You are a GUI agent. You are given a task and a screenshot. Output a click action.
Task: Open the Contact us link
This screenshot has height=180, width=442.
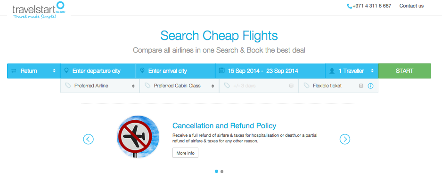tap(411, 6)
